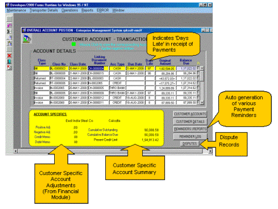Click the cyan exit door toolbar icon
Viewport: 278px width, 209px height.
pyautogui.click(x=10, y=62)
